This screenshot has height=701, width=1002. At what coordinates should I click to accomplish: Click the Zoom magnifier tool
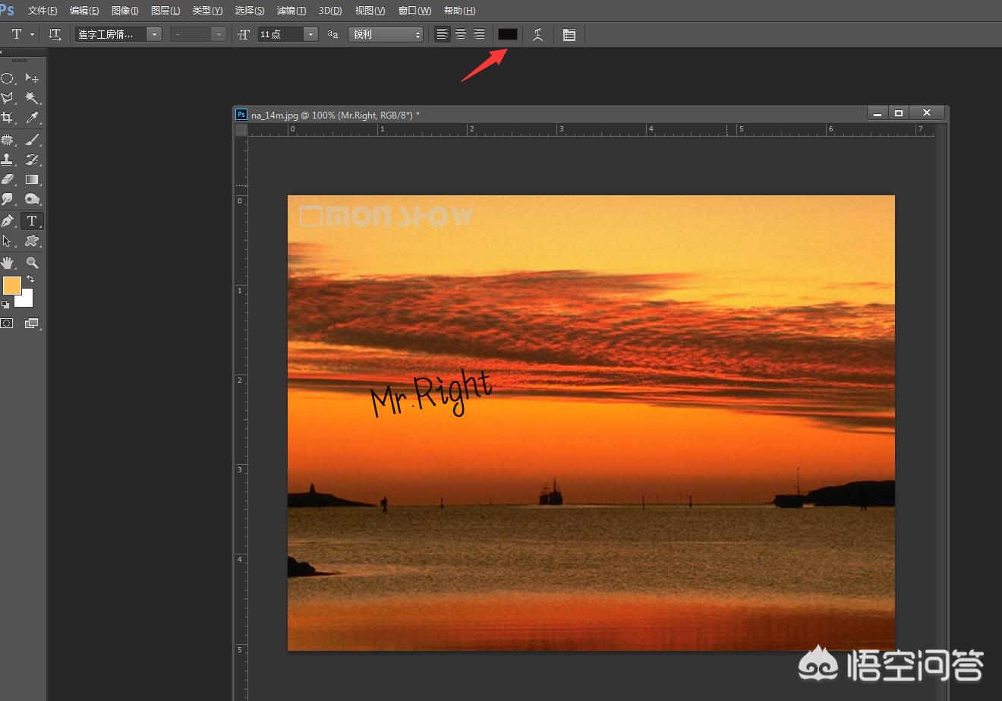coord(32,262)
